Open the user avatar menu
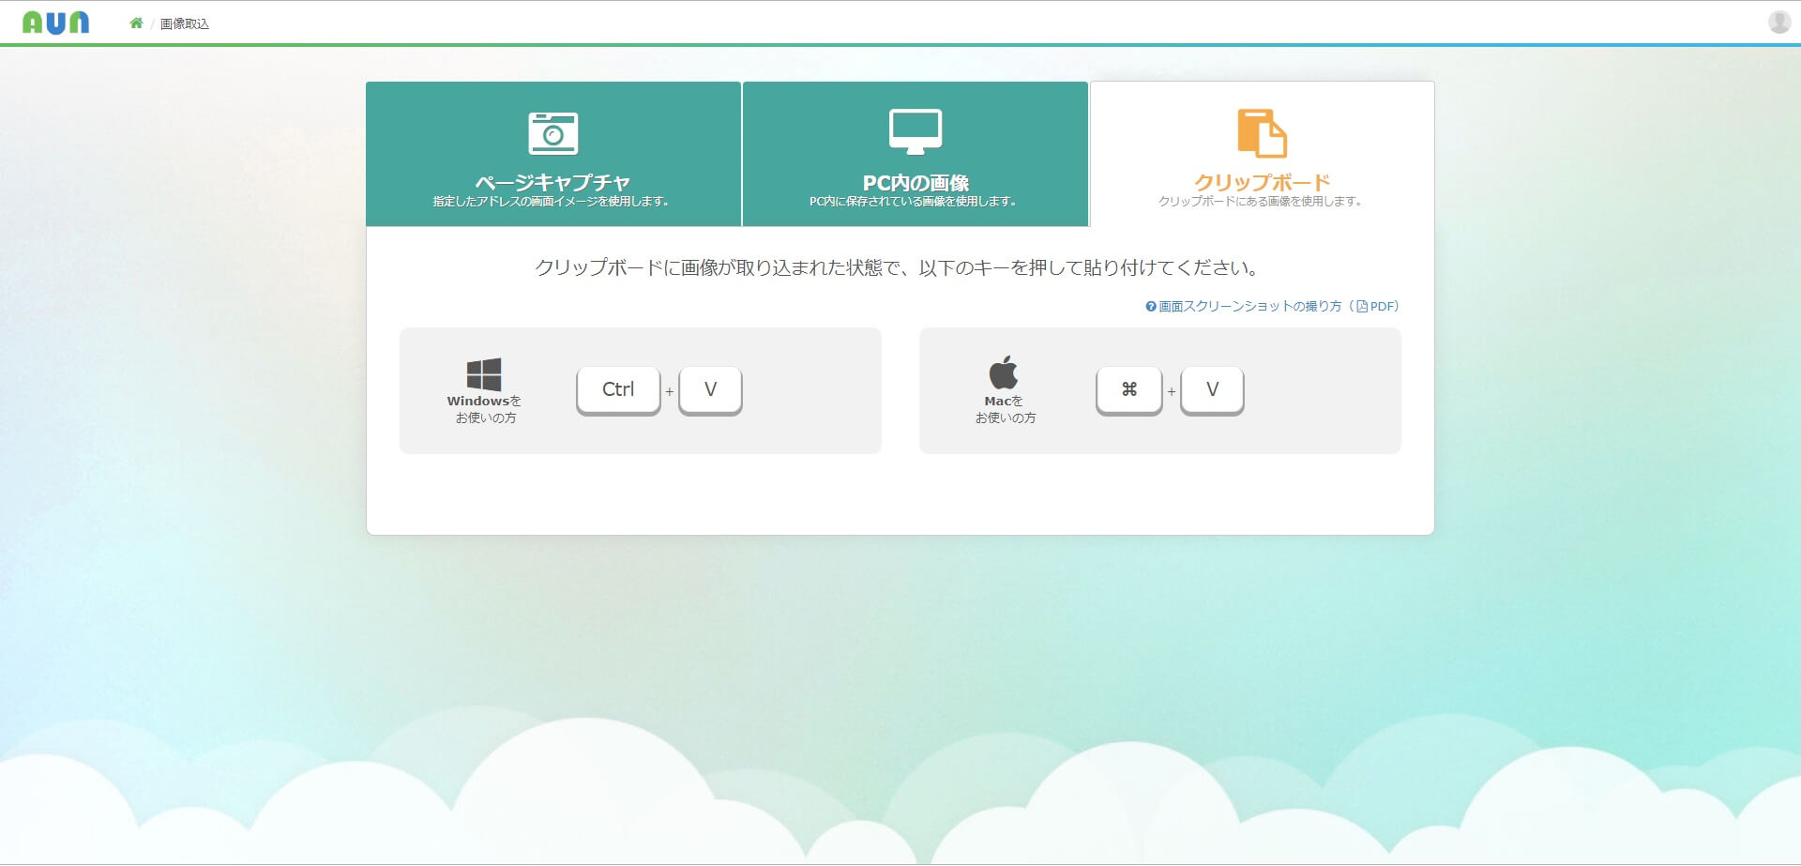 (x=1779, y=22)
